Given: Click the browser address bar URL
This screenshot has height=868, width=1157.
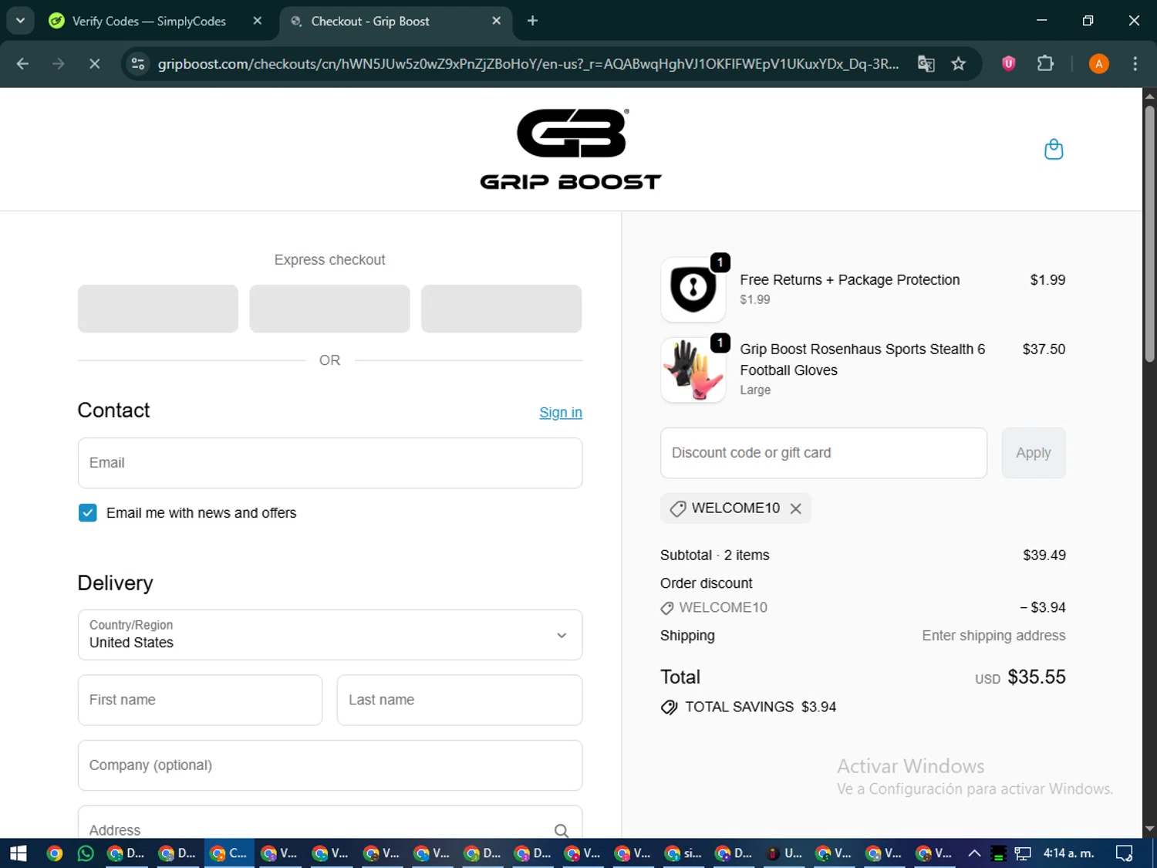Looking at the screenshot, I should [528, 64].
